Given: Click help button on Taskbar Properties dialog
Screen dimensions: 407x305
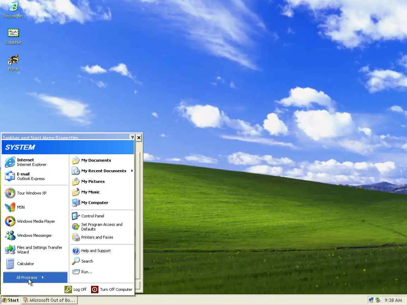Looking at the screenshot, I should [132, 137].
